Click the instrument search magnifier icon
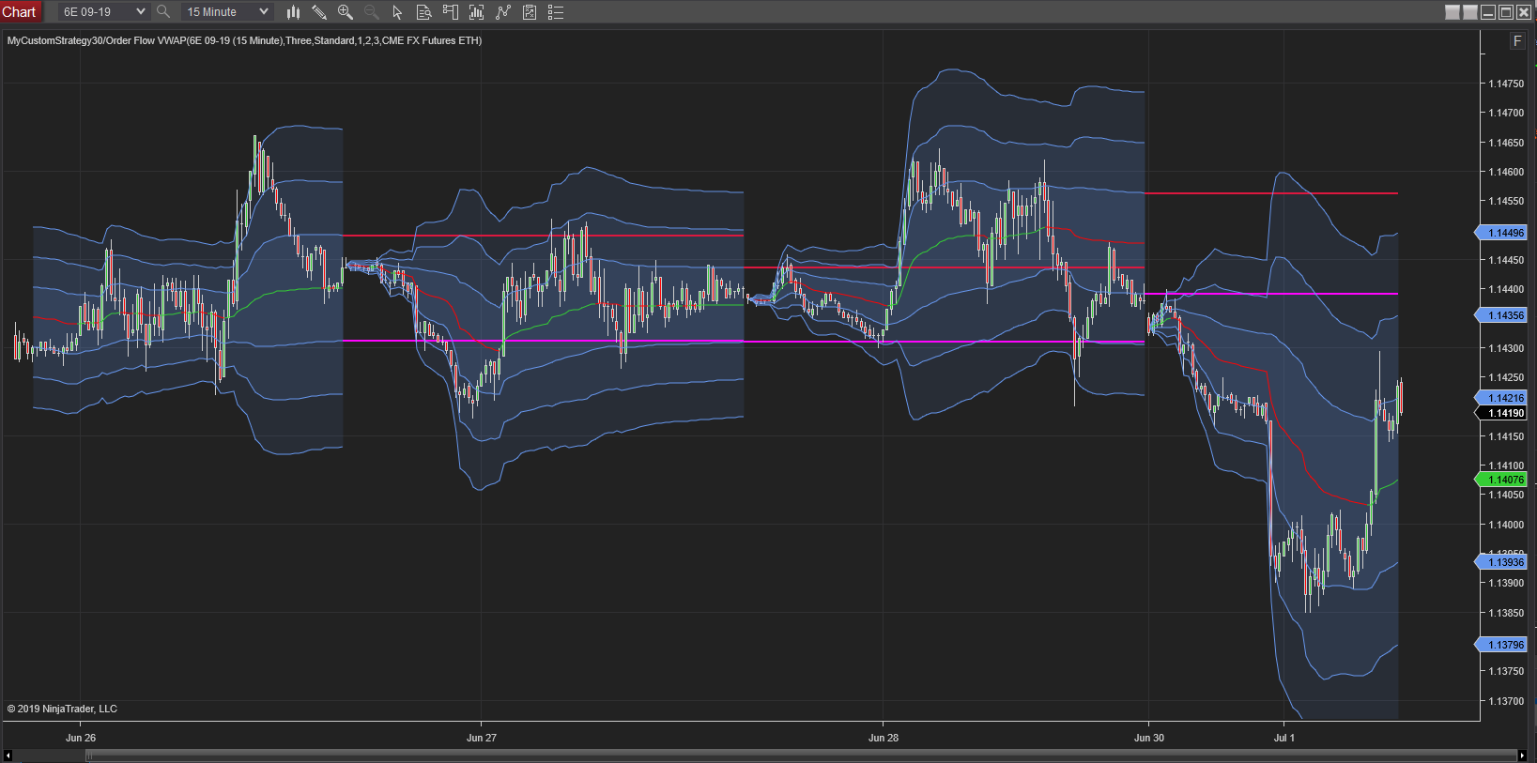This screenshot has width=1537, height=763. [x=163, y=12]
